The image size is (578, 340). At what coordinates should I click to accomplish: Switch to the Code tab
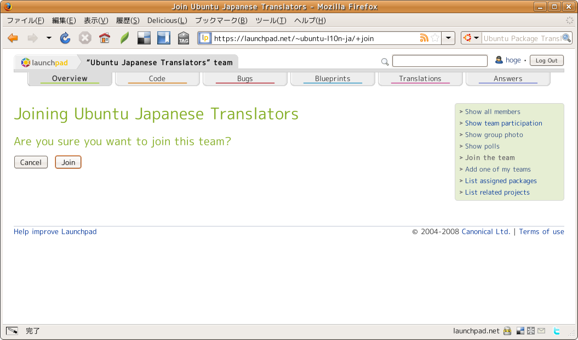pyautogui.click(x=157, y=78)
